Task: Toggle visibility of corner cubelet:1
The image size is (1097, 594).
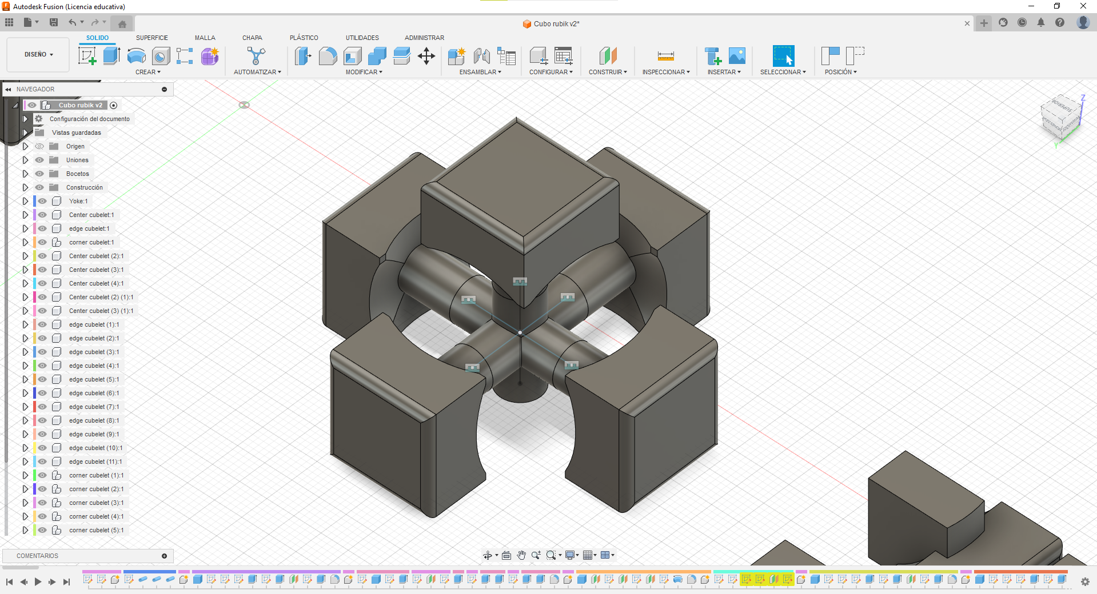Action: 42,242
